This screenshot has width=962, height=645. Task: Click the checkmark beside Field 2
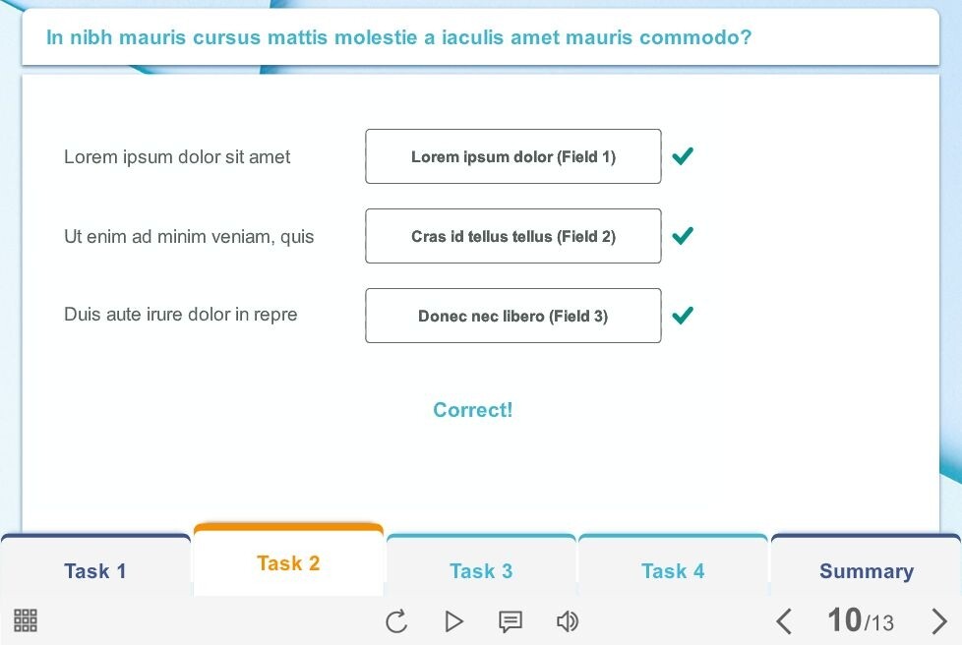[683, 236]
